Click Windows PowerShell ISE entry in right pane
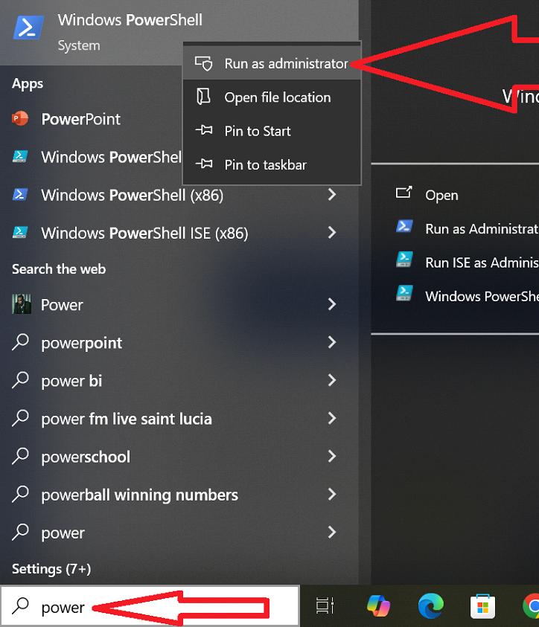Screen dimensions: 539x627 click(x=482, y=296)
